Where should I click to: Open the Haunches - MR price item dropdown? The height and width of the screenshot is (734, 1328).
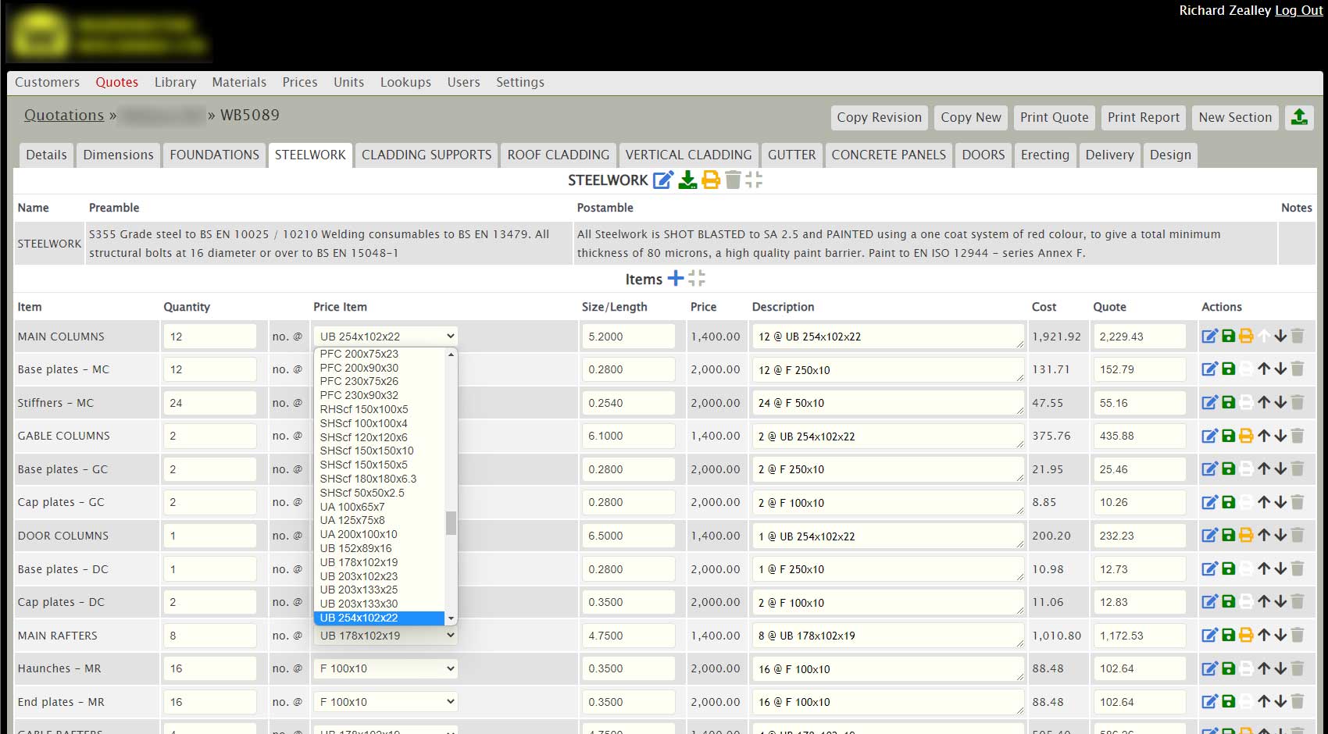coord(386,668)
